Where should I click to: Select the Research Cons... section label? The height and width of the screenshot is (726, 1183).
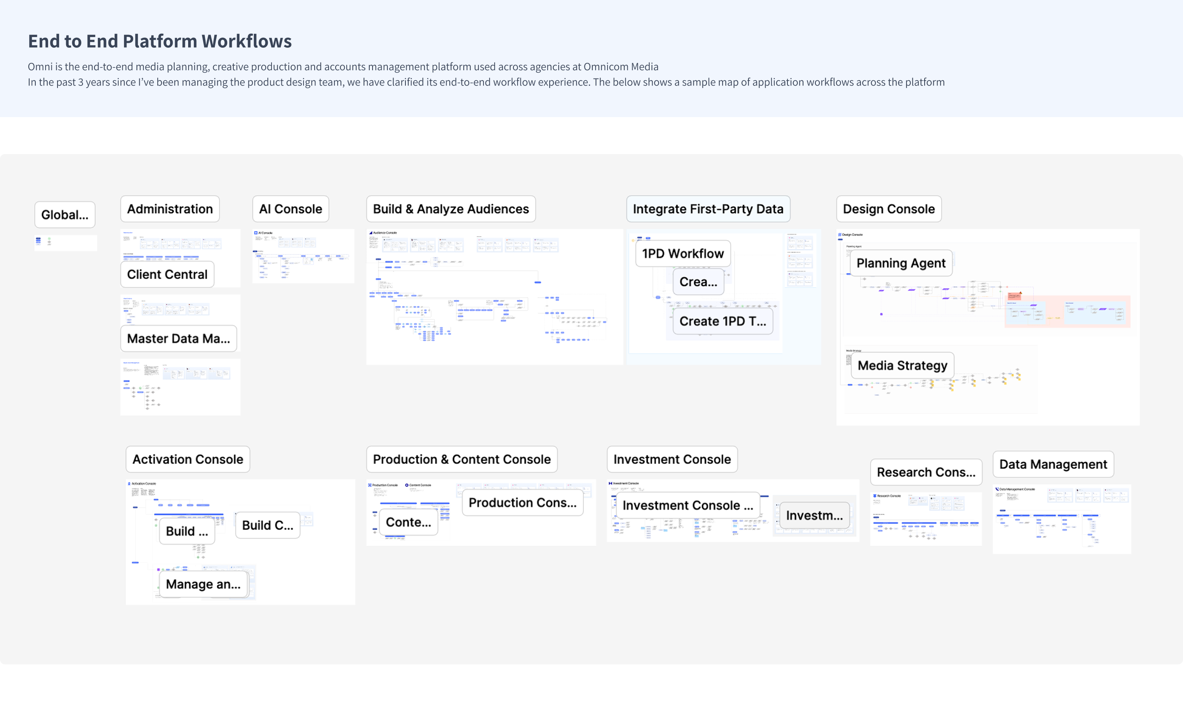point(926,472)
